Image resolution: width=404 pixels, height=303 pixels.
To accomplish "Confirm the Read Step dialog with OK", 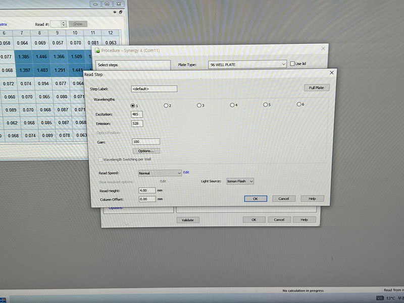I will point(256,199).
